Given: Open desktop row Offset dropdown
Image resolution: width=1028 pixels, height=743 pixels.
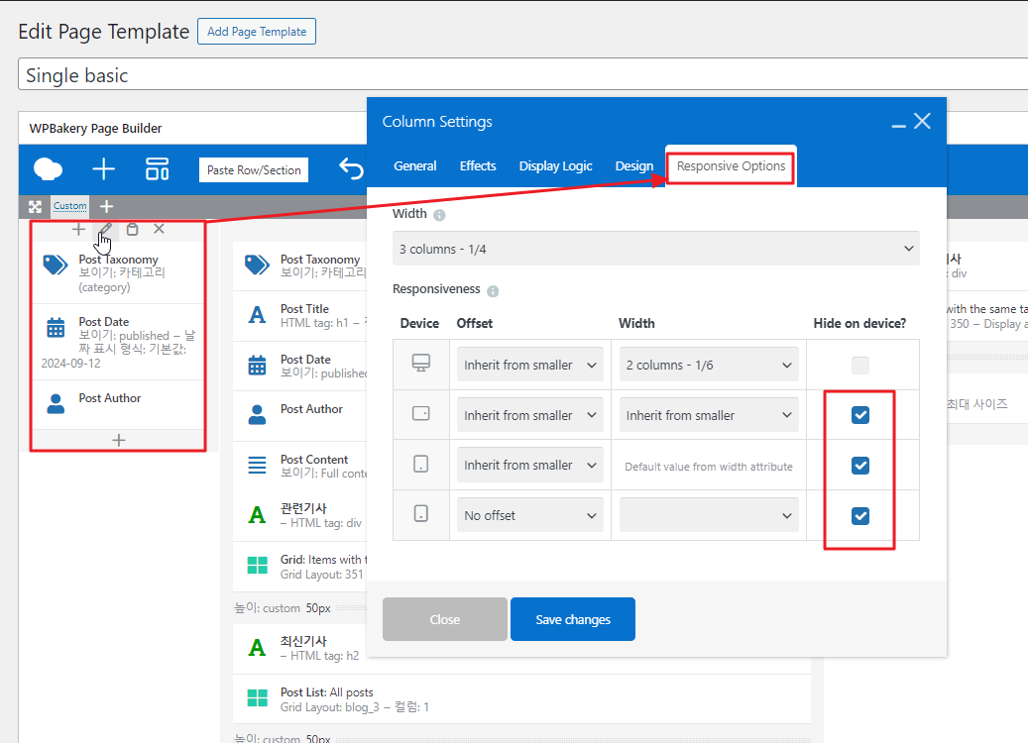Looking at the screenshot, I should pyautogui.click(x=529, y=365).
